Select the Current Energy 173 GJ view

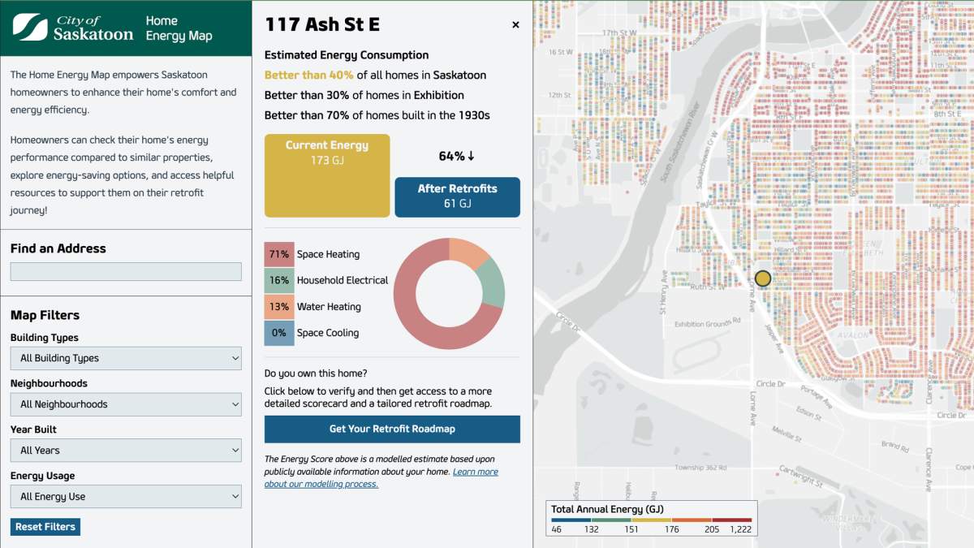(327, 175)
